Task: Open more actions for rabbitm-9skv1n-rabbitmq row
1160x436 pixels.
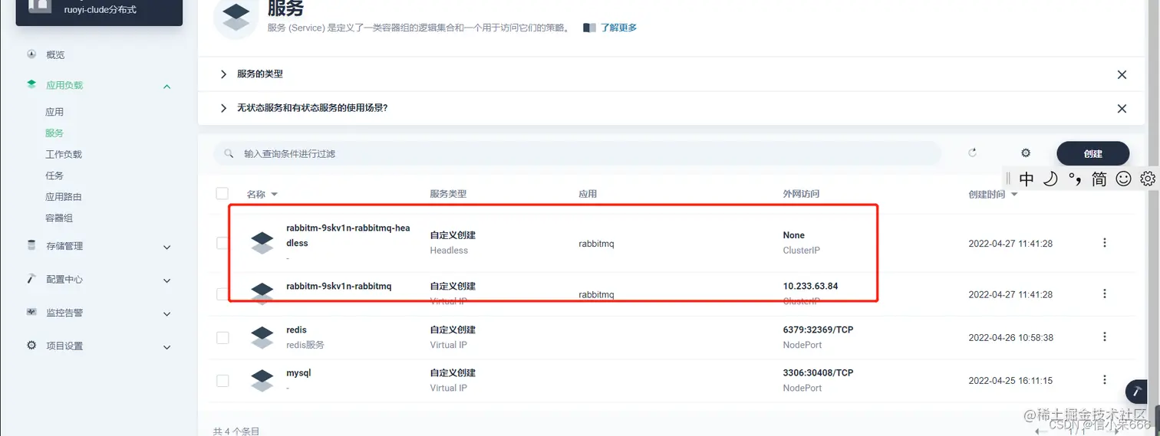Action: pos(1105,293)
